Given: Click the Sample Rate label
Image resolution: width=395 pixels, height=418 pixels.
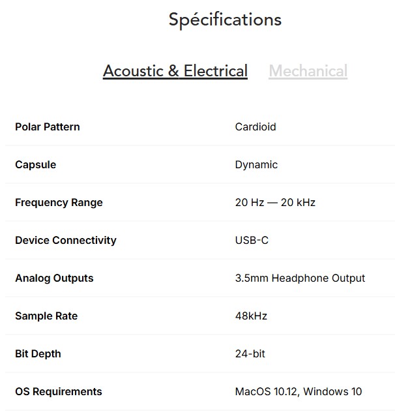Looking at the screenshot, I should pos(46,316).
